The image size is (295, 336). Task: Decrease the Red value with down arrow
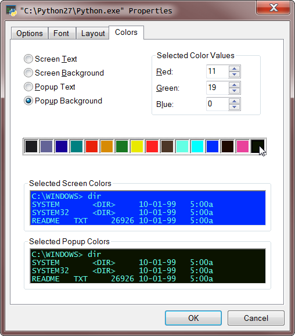(234, 74)
